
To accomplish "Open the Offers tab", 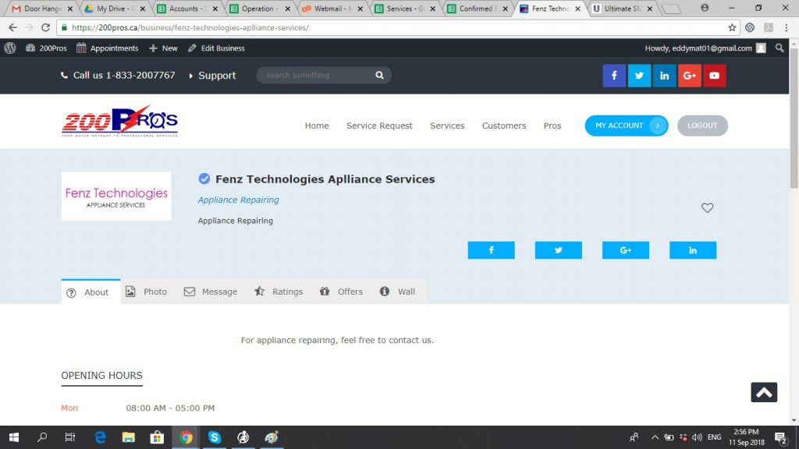I will click(341, 291).
